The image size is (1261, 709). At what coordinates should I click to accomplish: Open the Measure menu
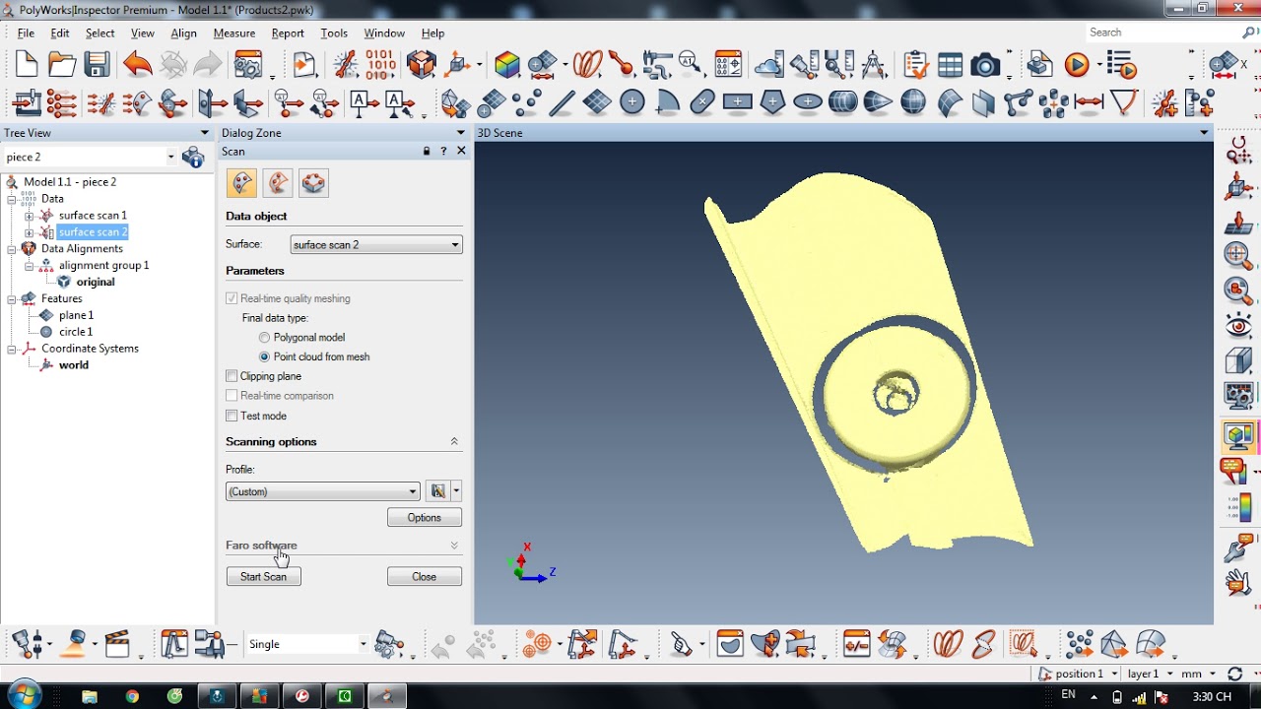tap(234, 32)
